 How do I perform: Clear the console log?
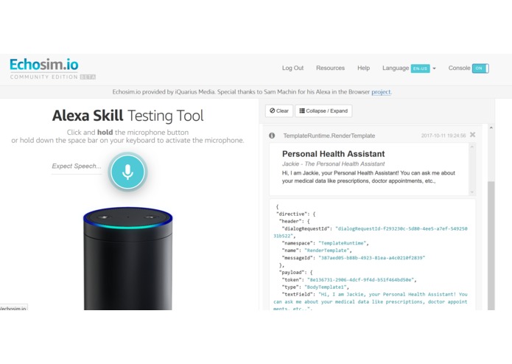(x=279, y=111)
